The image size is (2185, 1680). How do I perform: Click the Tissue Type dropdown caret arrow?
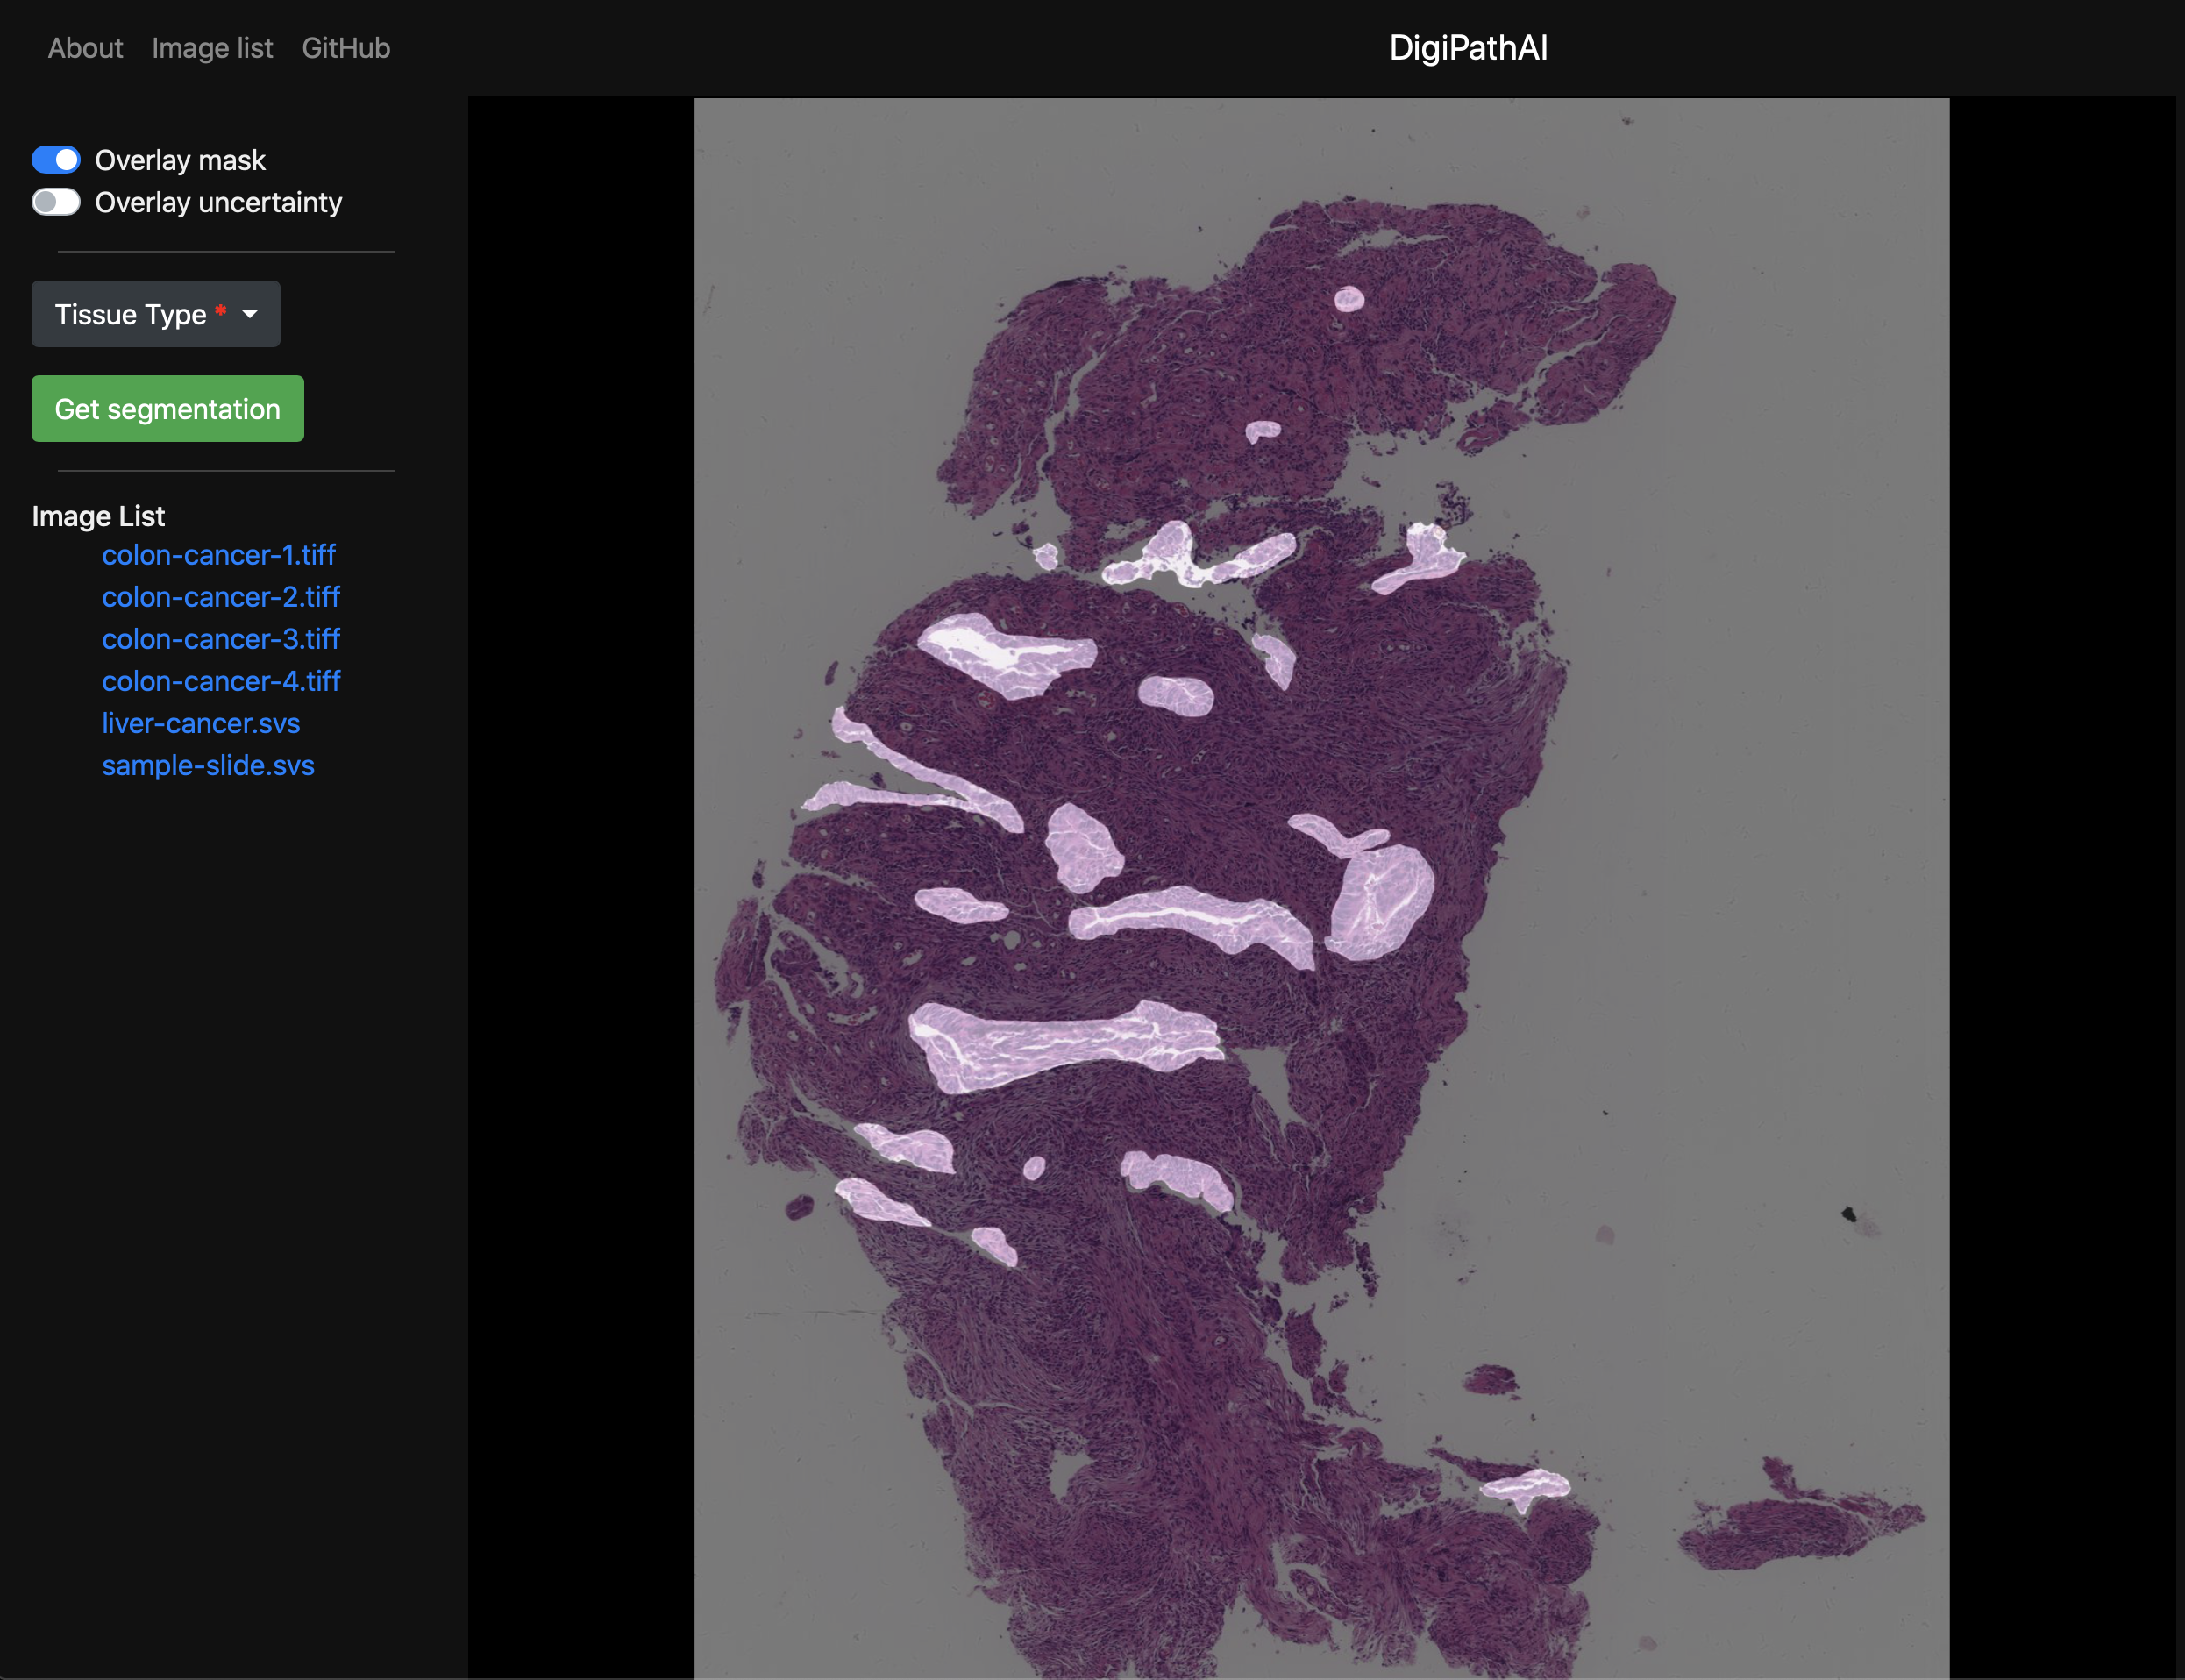click(x=250, y=314)
